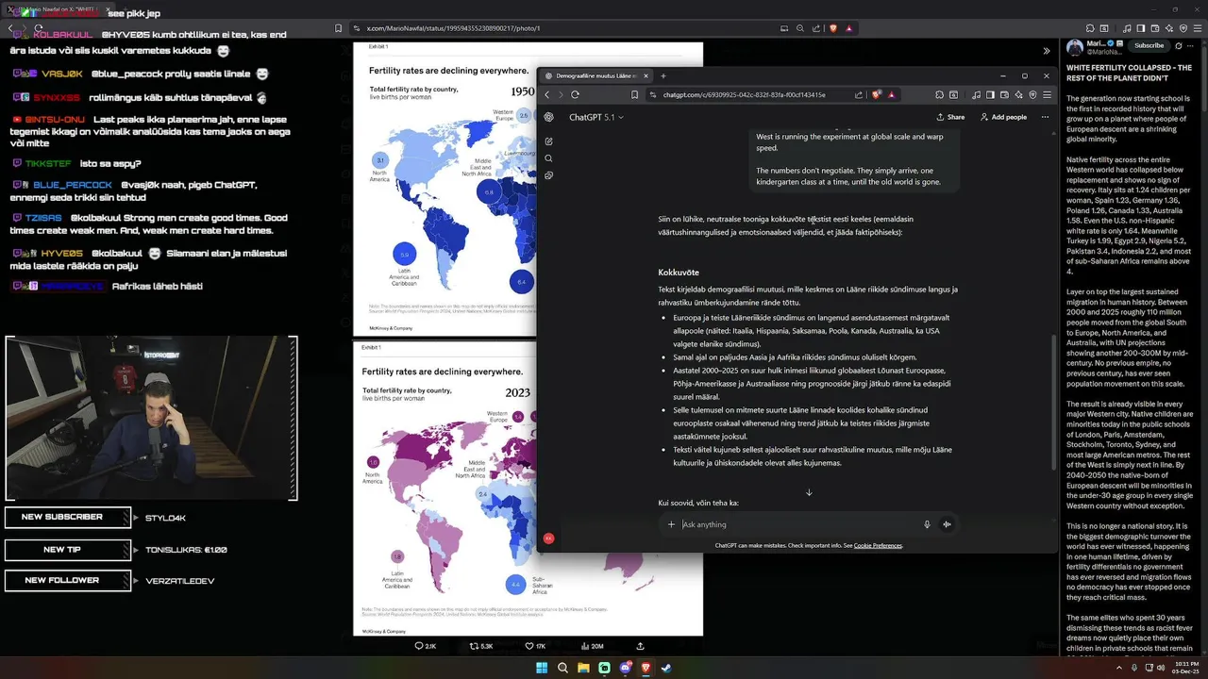Open Brave browser from the taskbar
Viewport: 1208px width, 679px height.
tap(646, 669)
